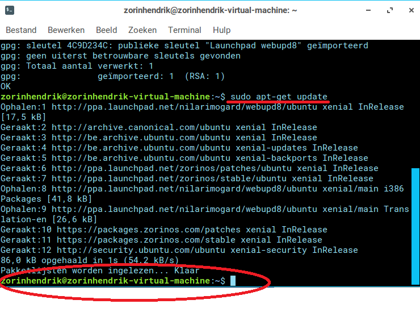Click the blinking cursor at the last prompt

[233, 281]
